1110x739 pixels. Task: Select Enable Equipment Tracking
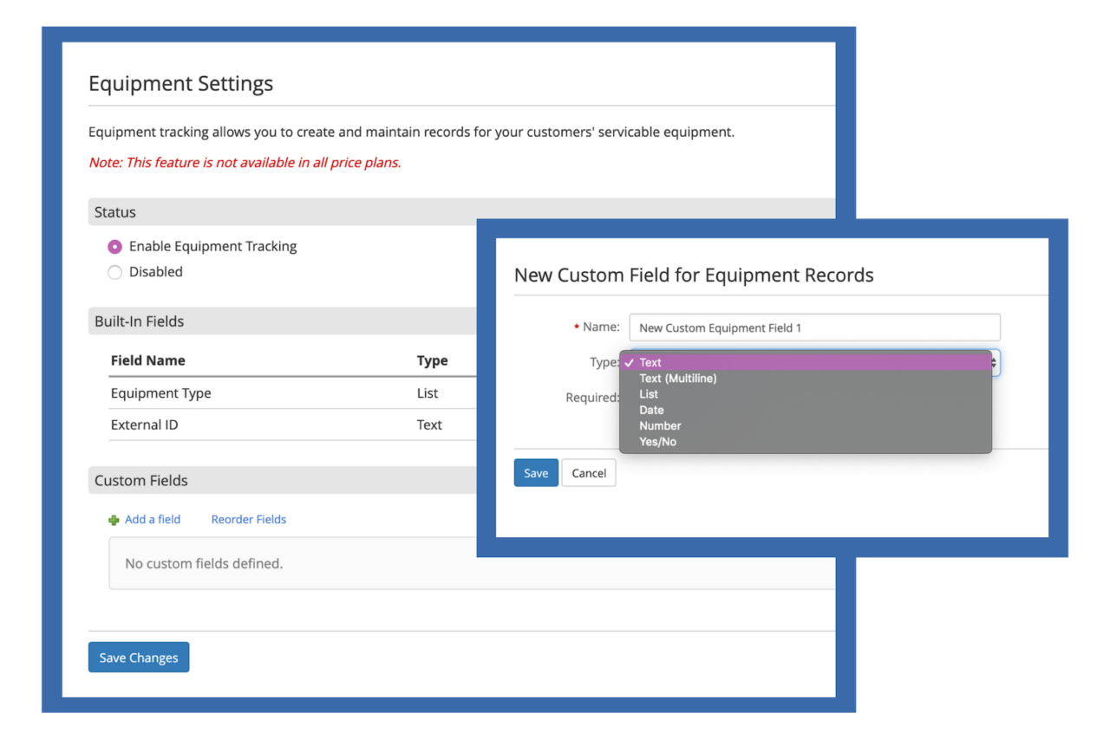coord(114,246)
